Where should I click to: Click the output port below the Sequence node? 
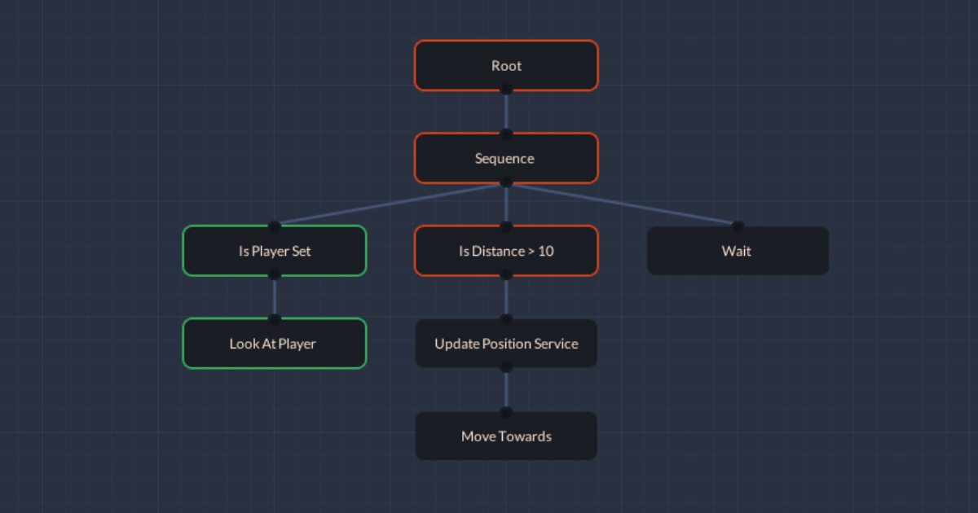pyautogui.click(x=506, y=182)
